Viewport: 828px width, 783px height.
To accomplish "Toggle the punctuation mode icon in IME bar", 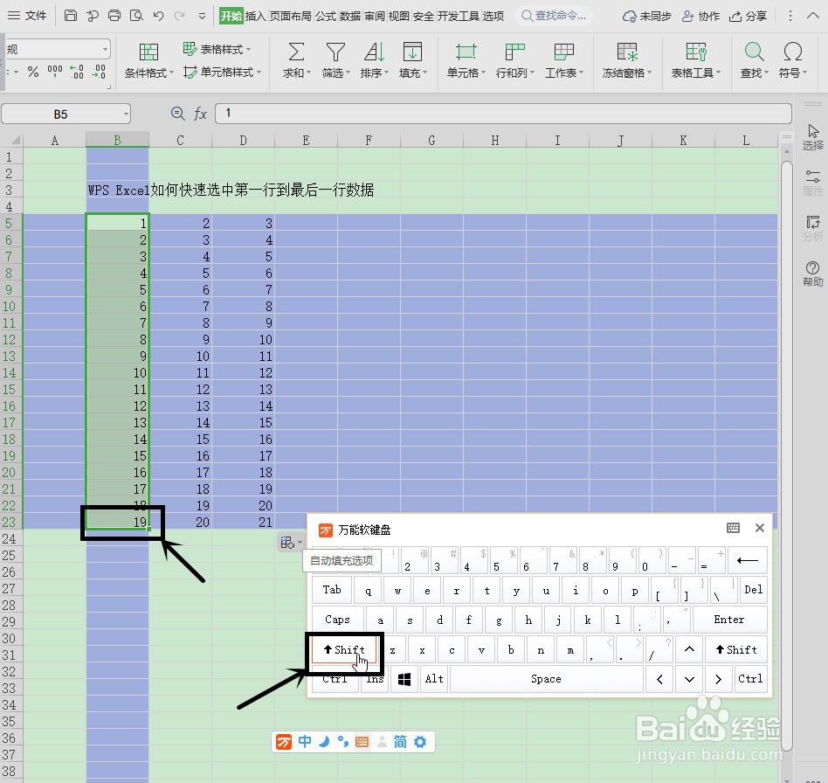I will 343,742.
